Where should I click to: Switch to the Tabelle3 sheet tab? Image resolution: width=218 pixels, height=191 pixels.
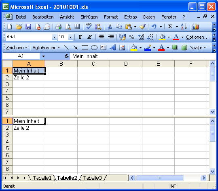93,178
